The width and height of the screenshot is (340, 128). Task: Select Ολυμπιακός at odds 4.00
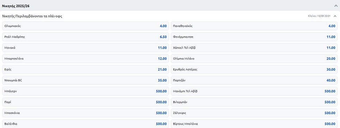click(x=85, y=26)
